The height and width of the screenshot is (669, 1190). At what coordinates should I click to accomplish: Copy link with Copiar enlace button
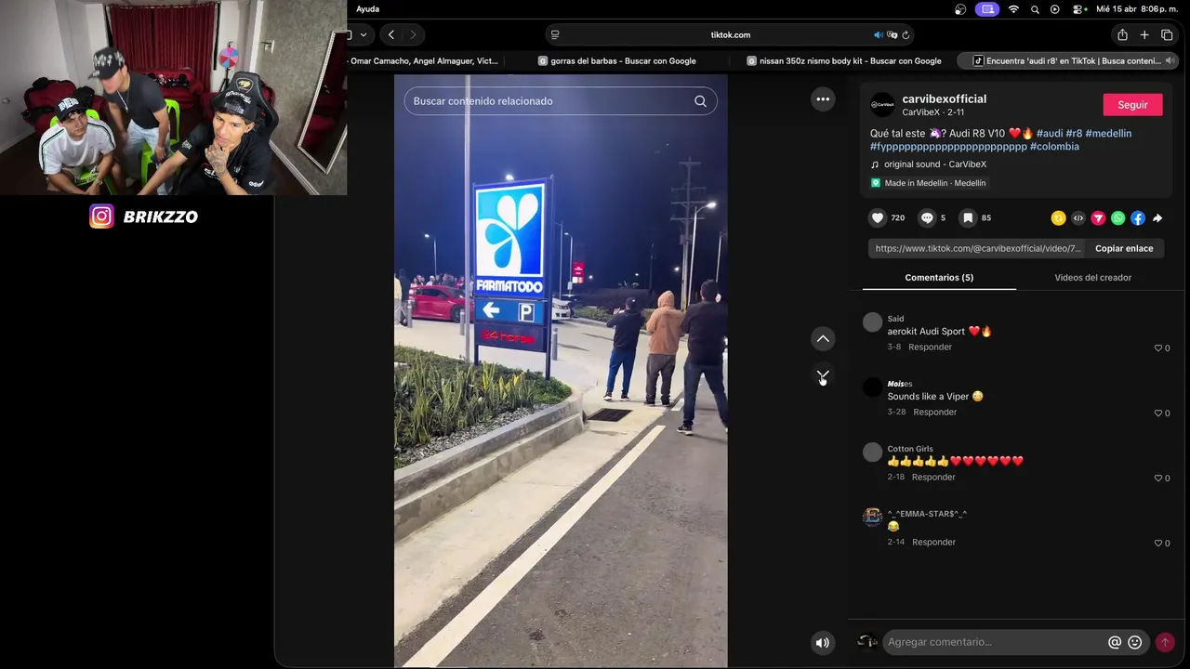point(1124,249)
